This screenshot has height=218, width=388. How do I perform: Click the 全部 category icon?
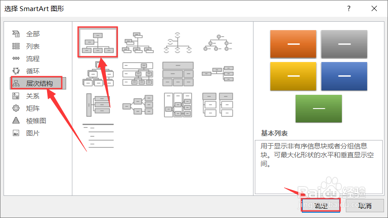[16, 34]
